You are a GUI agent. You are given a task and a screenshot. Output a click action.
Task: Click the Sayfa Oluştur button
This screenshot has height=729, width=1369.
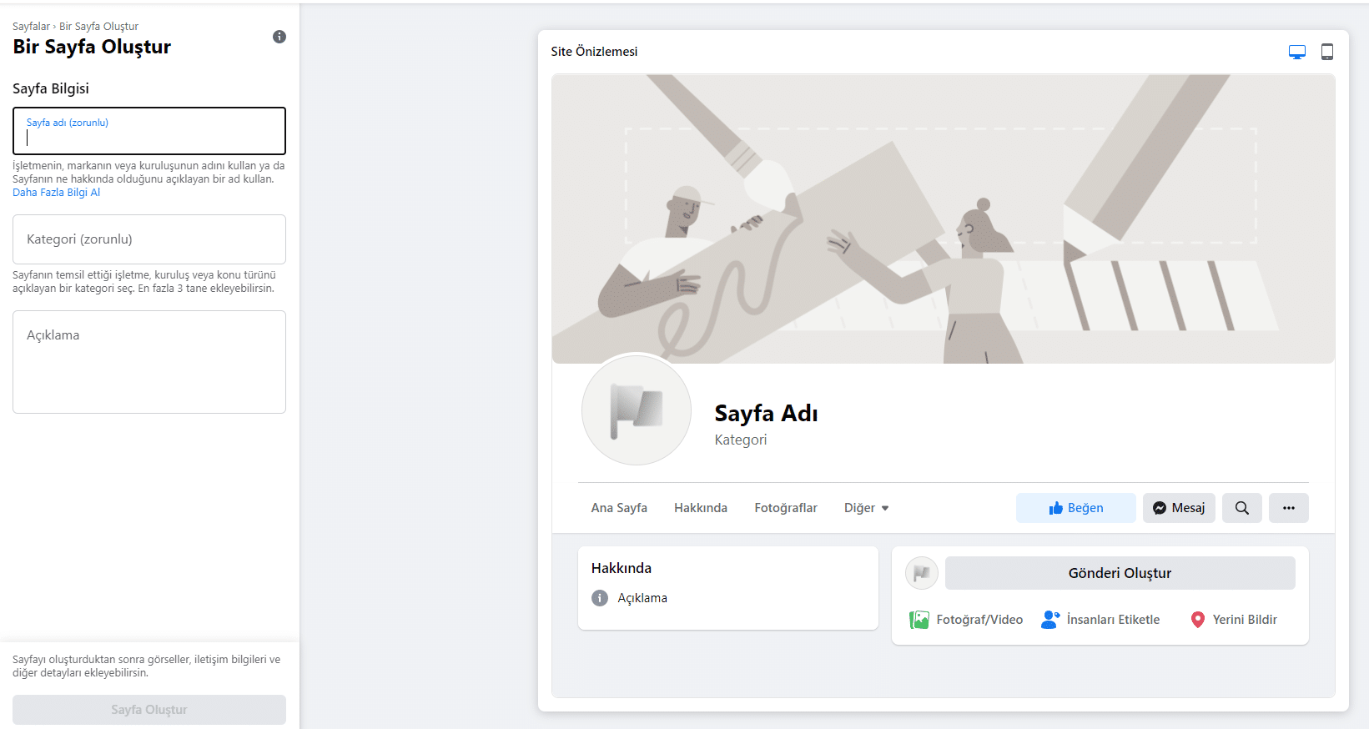point(149,710)
